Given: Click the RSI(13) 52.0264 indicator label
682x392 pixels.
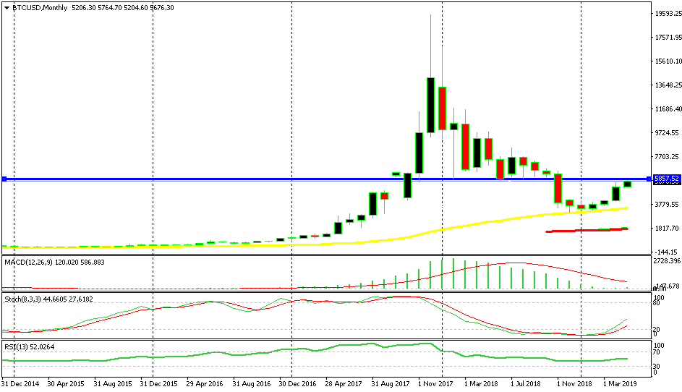Looking at the screenshot, I should click(30, 346).
